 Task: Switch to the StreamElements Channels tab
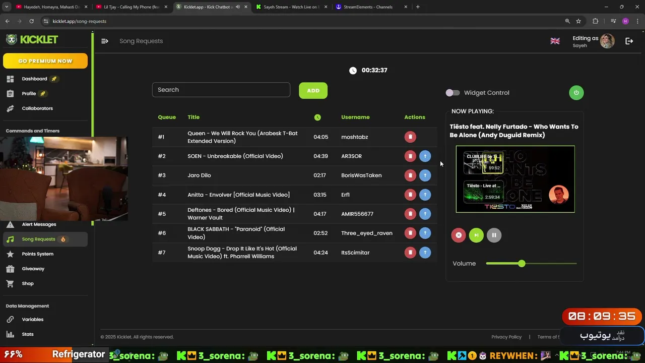click(x=372, y=7)
